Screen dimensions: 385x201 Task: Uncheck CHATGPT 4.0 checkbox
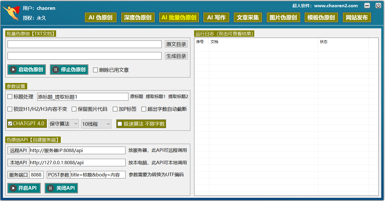click(10, 124)
